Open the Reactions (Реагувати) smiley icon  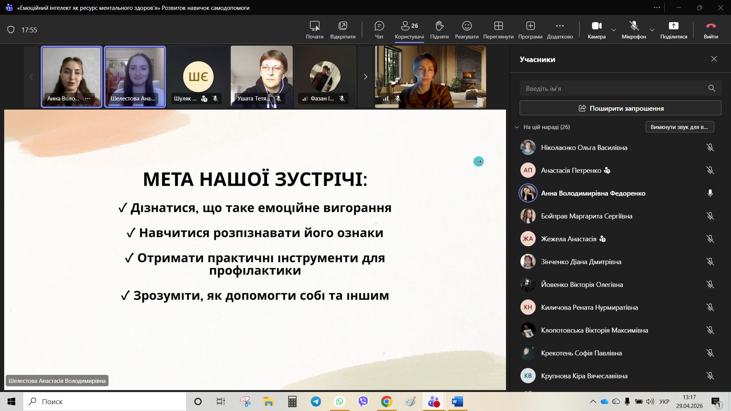click(467, 30)
